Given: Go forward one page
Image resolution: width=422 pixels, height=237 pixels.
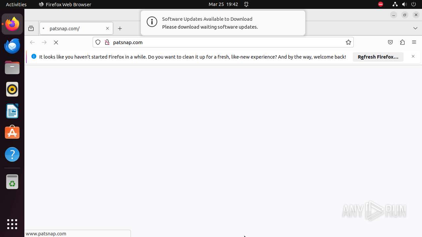Looking at the screenshot, I should coord(44,42).
